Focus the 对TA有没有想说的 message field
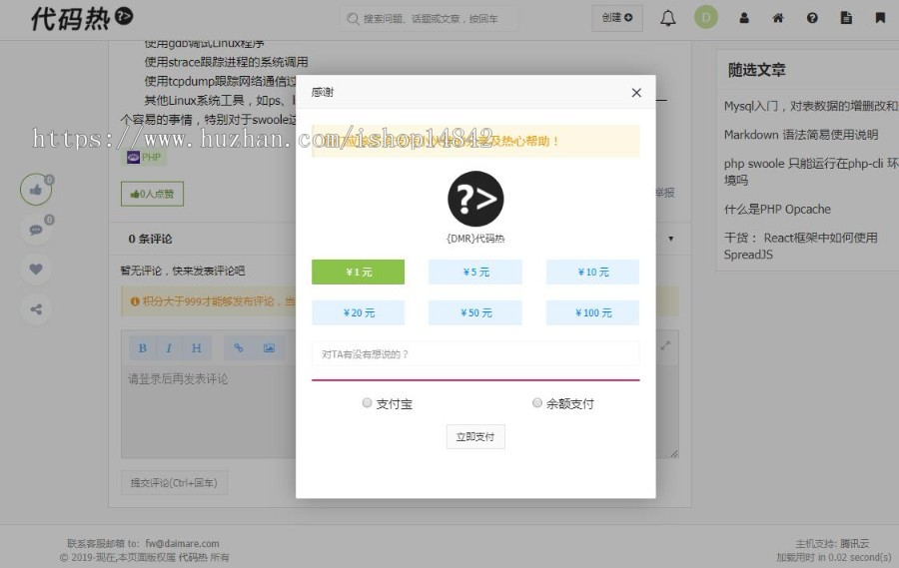899x568 pixels. pyautogui.click(x=475, y=354)
